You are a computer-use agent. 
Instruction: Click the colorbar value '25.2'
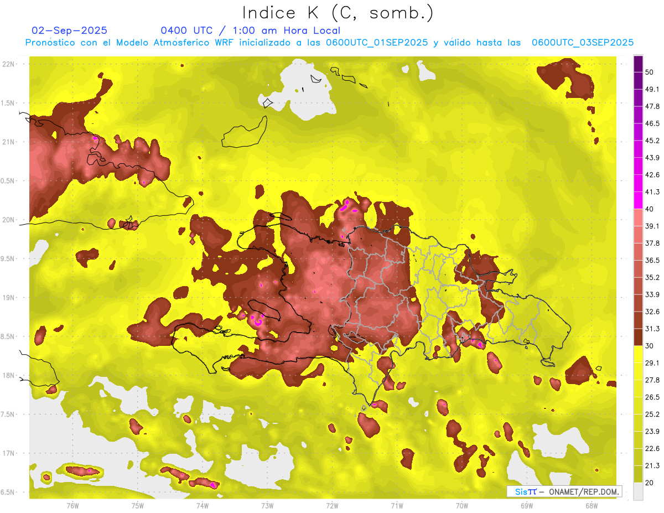coord(652,414)
